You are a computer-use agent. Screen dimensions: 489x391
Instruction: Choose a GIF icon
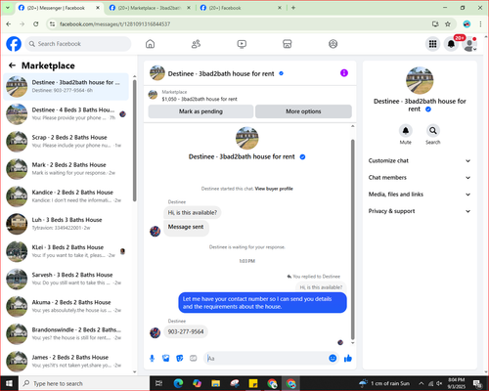pyautogui.click(x=194, y=359)
